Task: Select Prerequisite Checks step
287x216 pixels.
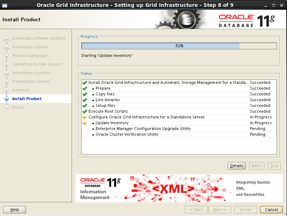Action: click(x=31, y=81)
